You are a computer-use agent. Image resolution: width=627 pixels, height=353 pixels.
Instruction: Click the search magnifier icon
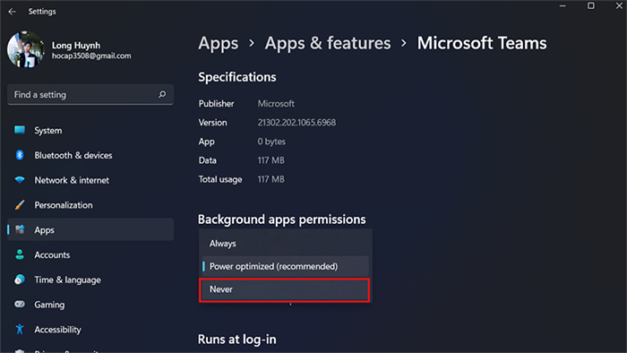coord(162,94)
